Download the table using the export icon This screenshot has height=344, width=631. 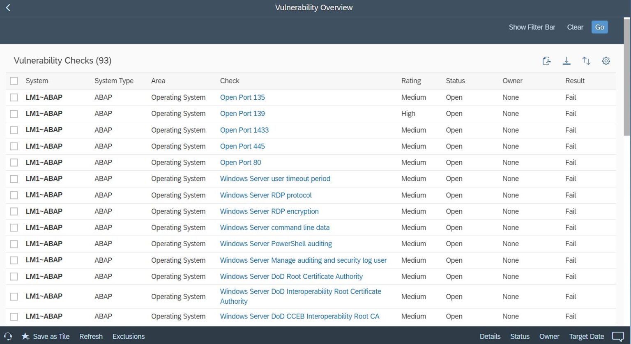(567, 60)
